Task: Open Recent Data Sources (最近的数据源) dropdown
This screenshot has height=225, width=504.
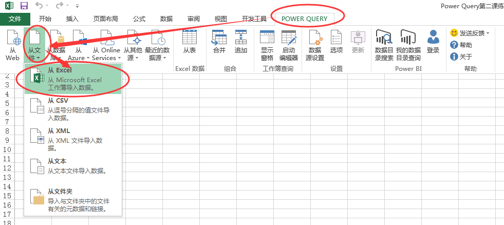Action: click(x=157, y=46)
